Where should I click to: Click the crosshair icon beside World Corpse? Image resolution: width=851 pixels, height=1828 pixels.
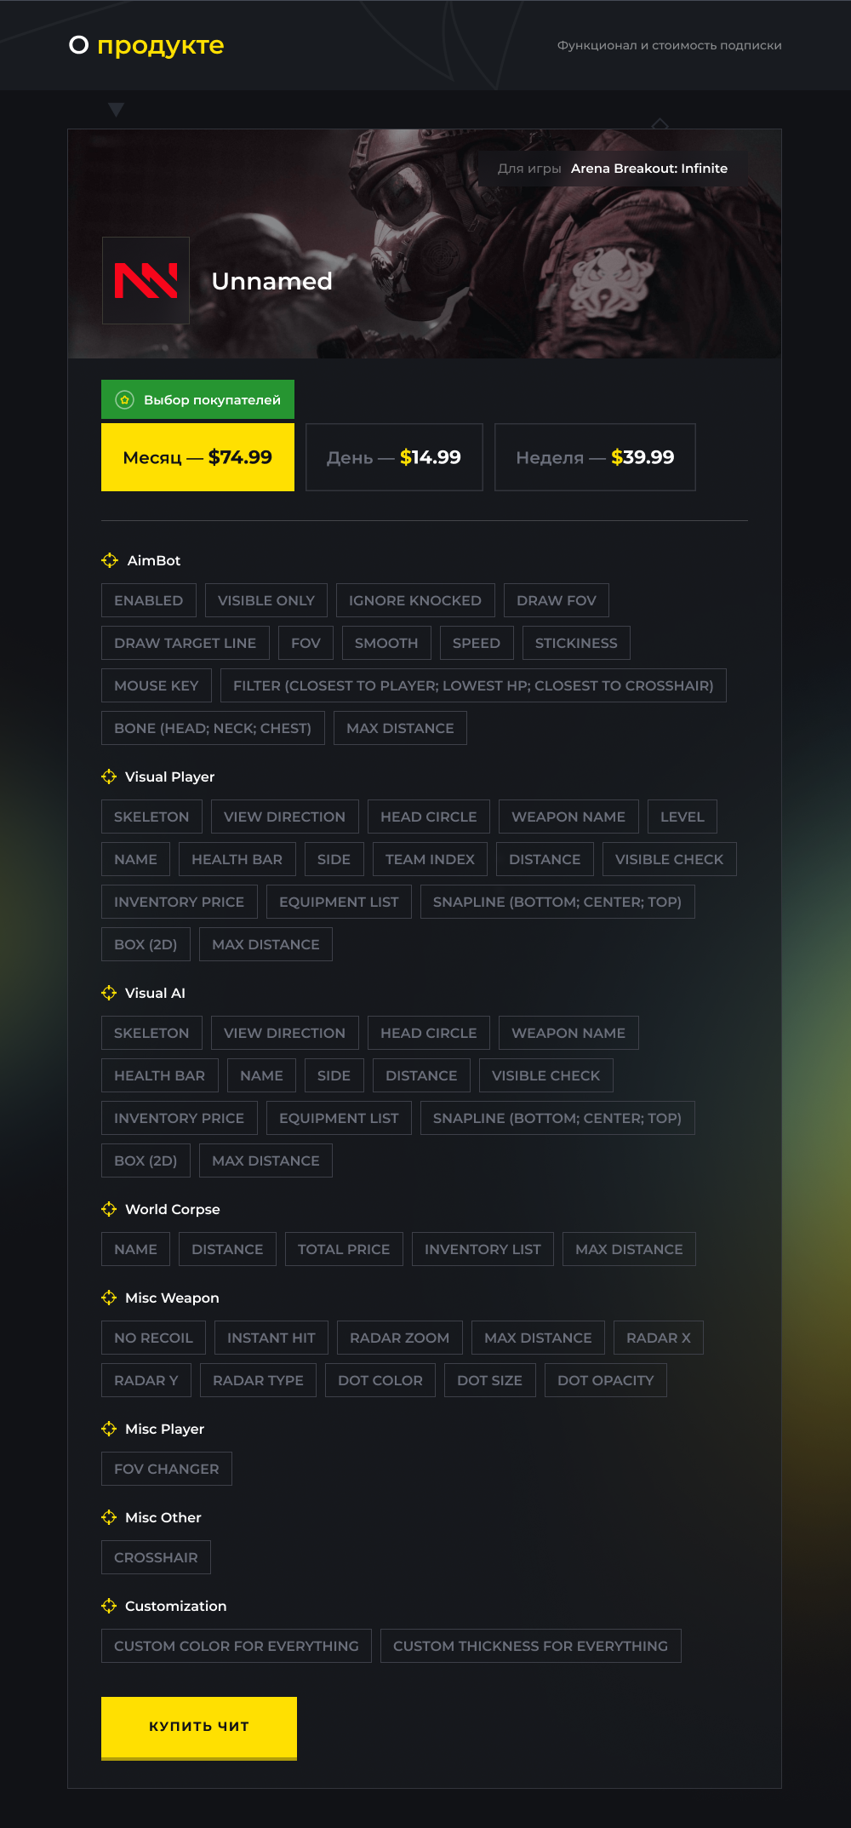pyautogui.click(x=109, y=1209)
